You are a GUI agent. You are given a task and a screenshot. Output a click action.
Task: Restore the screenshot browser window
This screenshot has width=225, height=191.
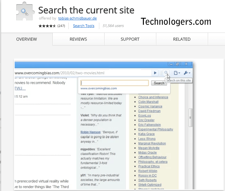point(177,64)
